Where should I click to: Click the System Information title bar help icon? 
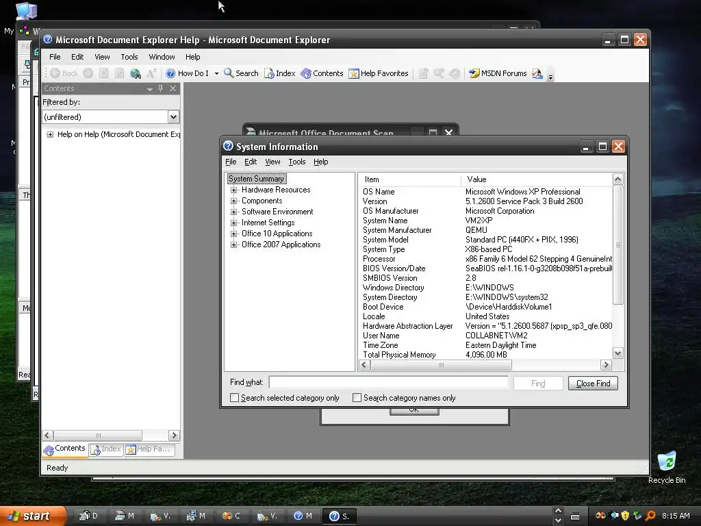[229, 147]
